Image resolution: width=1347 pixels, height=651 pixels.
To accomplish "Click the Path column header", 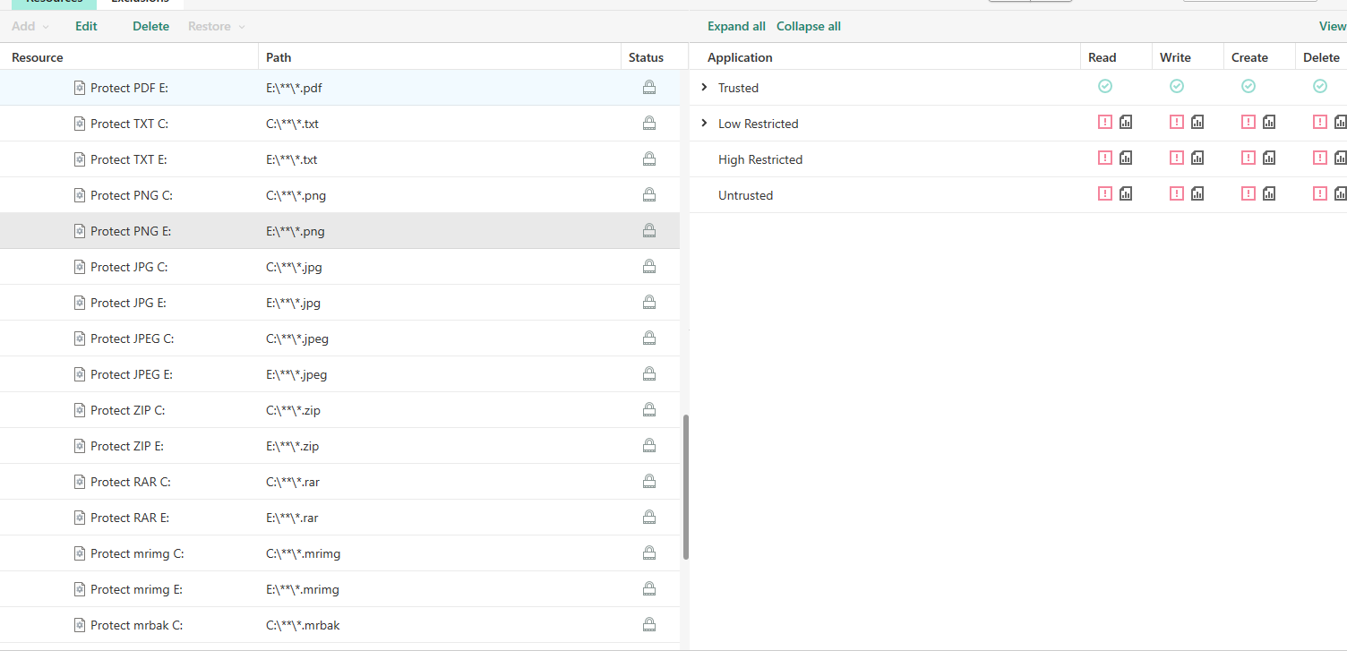I will point(279,57).
